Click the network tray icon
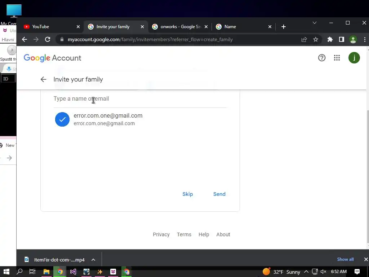369x277 pixels. click(315, 272)
